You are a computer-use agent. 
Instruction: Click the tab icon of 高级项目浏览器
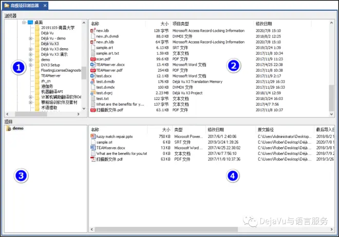coord(7,6)
